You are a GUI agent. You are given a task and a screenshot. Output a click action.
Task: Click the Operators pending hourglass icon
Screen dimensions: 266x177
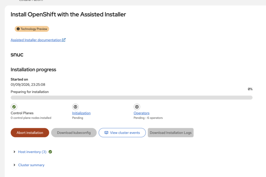tap(137, 107)
